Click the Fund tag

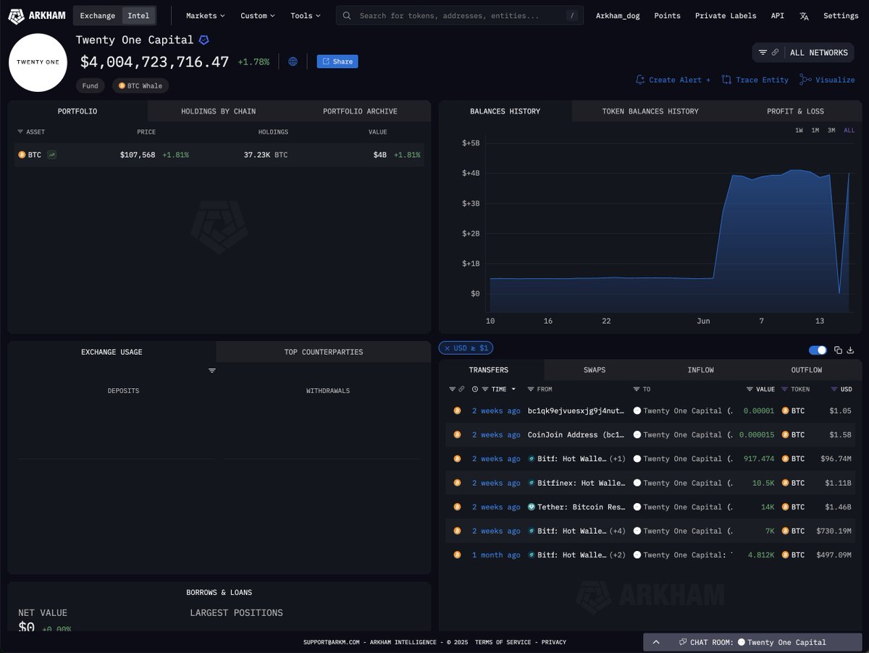91,85
